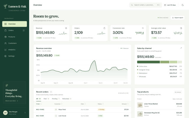Sort table by the Order column

[39, 104]
